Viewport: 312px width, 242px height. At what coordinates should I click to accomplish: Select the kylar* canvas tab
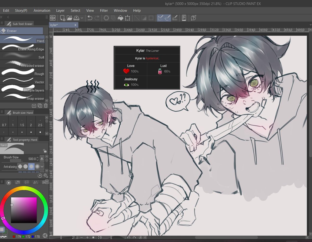click(64, 25)
